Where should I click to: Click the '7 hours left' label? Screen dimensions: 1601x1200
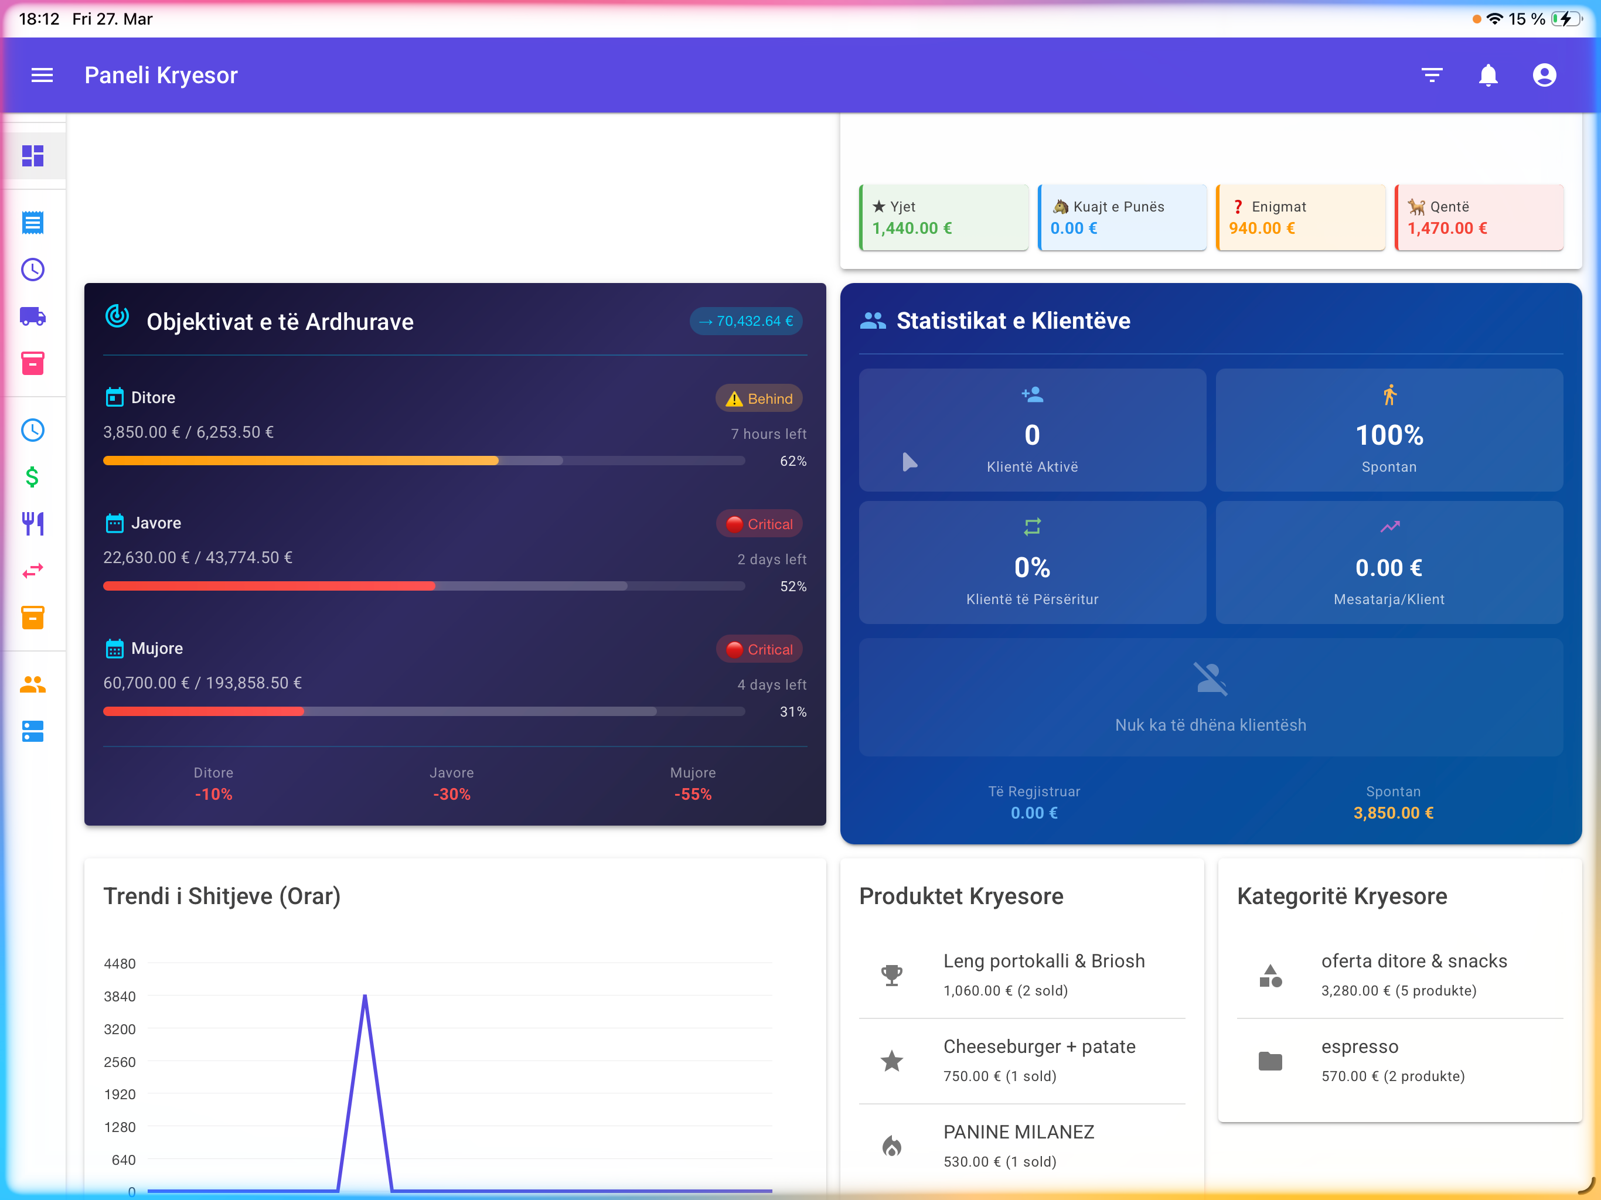click(768, 434)
